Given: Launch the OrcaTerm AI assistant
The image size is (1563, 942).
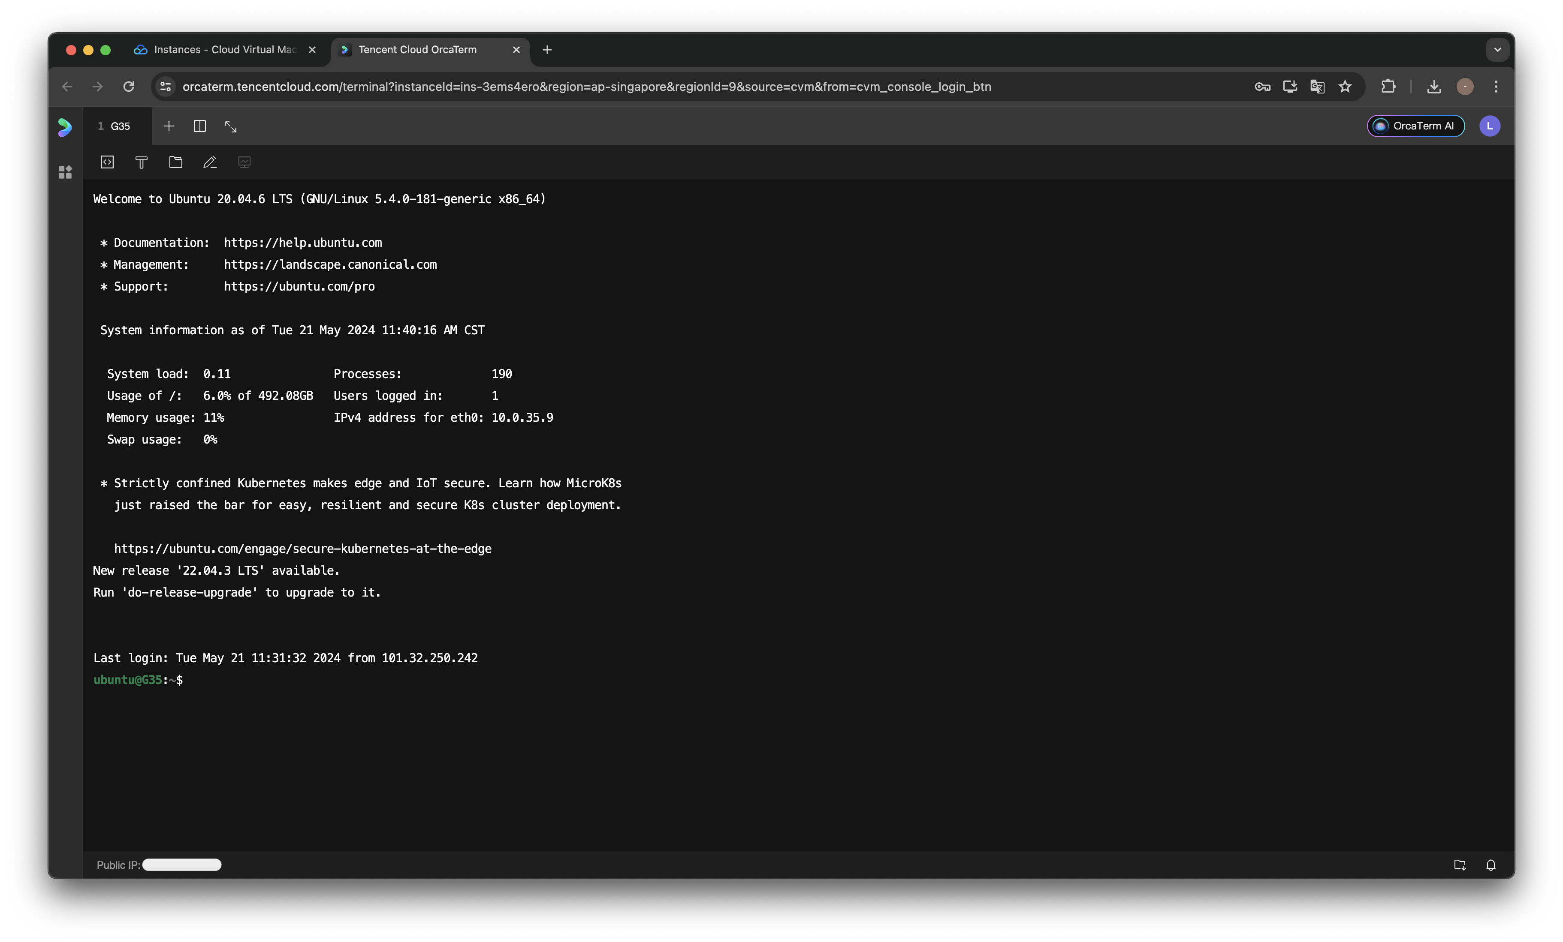Looking at the screenshot, I should click(1415, 126).
